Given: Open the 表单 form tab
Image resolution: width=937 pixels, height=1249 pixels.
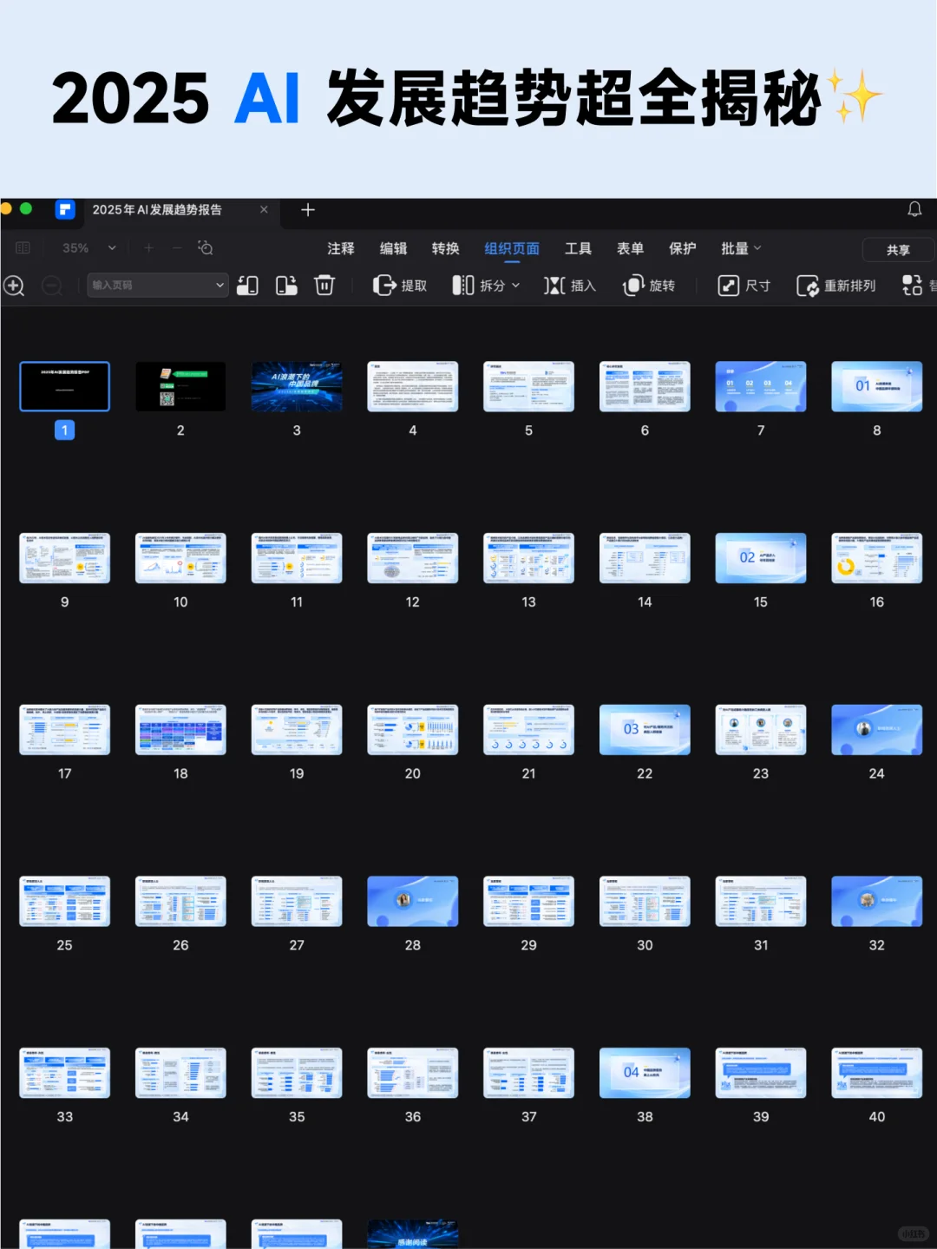Looking at the screenshot, I should point(630,248).
